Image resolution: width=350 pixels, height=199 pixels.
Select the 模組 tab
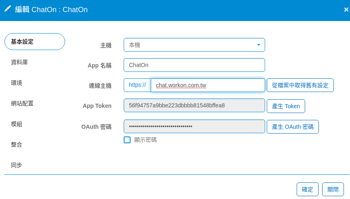17,124
